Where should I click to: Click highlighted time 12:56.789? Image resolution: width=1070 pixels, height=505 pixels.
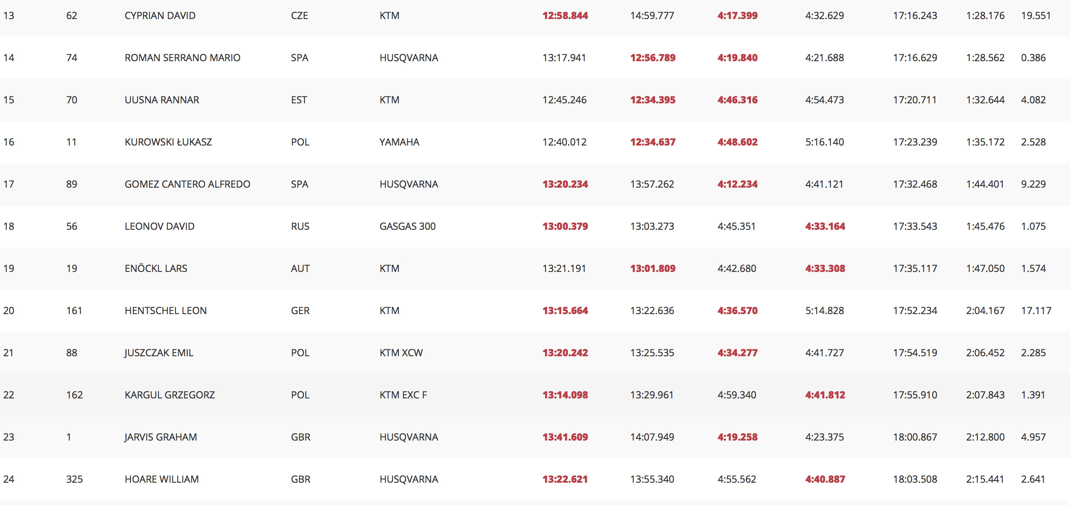pyautogui.click(x=653, y=58)
